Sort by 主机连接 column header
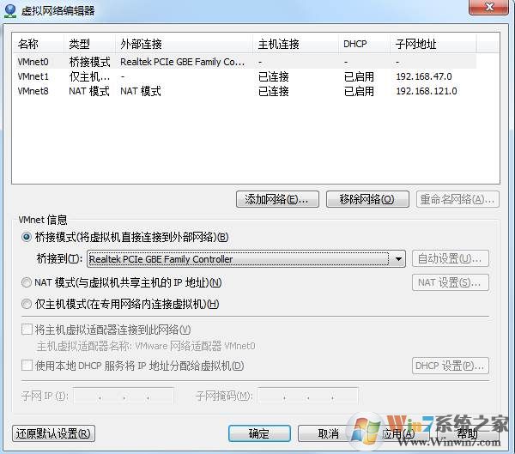 [295, 44]
